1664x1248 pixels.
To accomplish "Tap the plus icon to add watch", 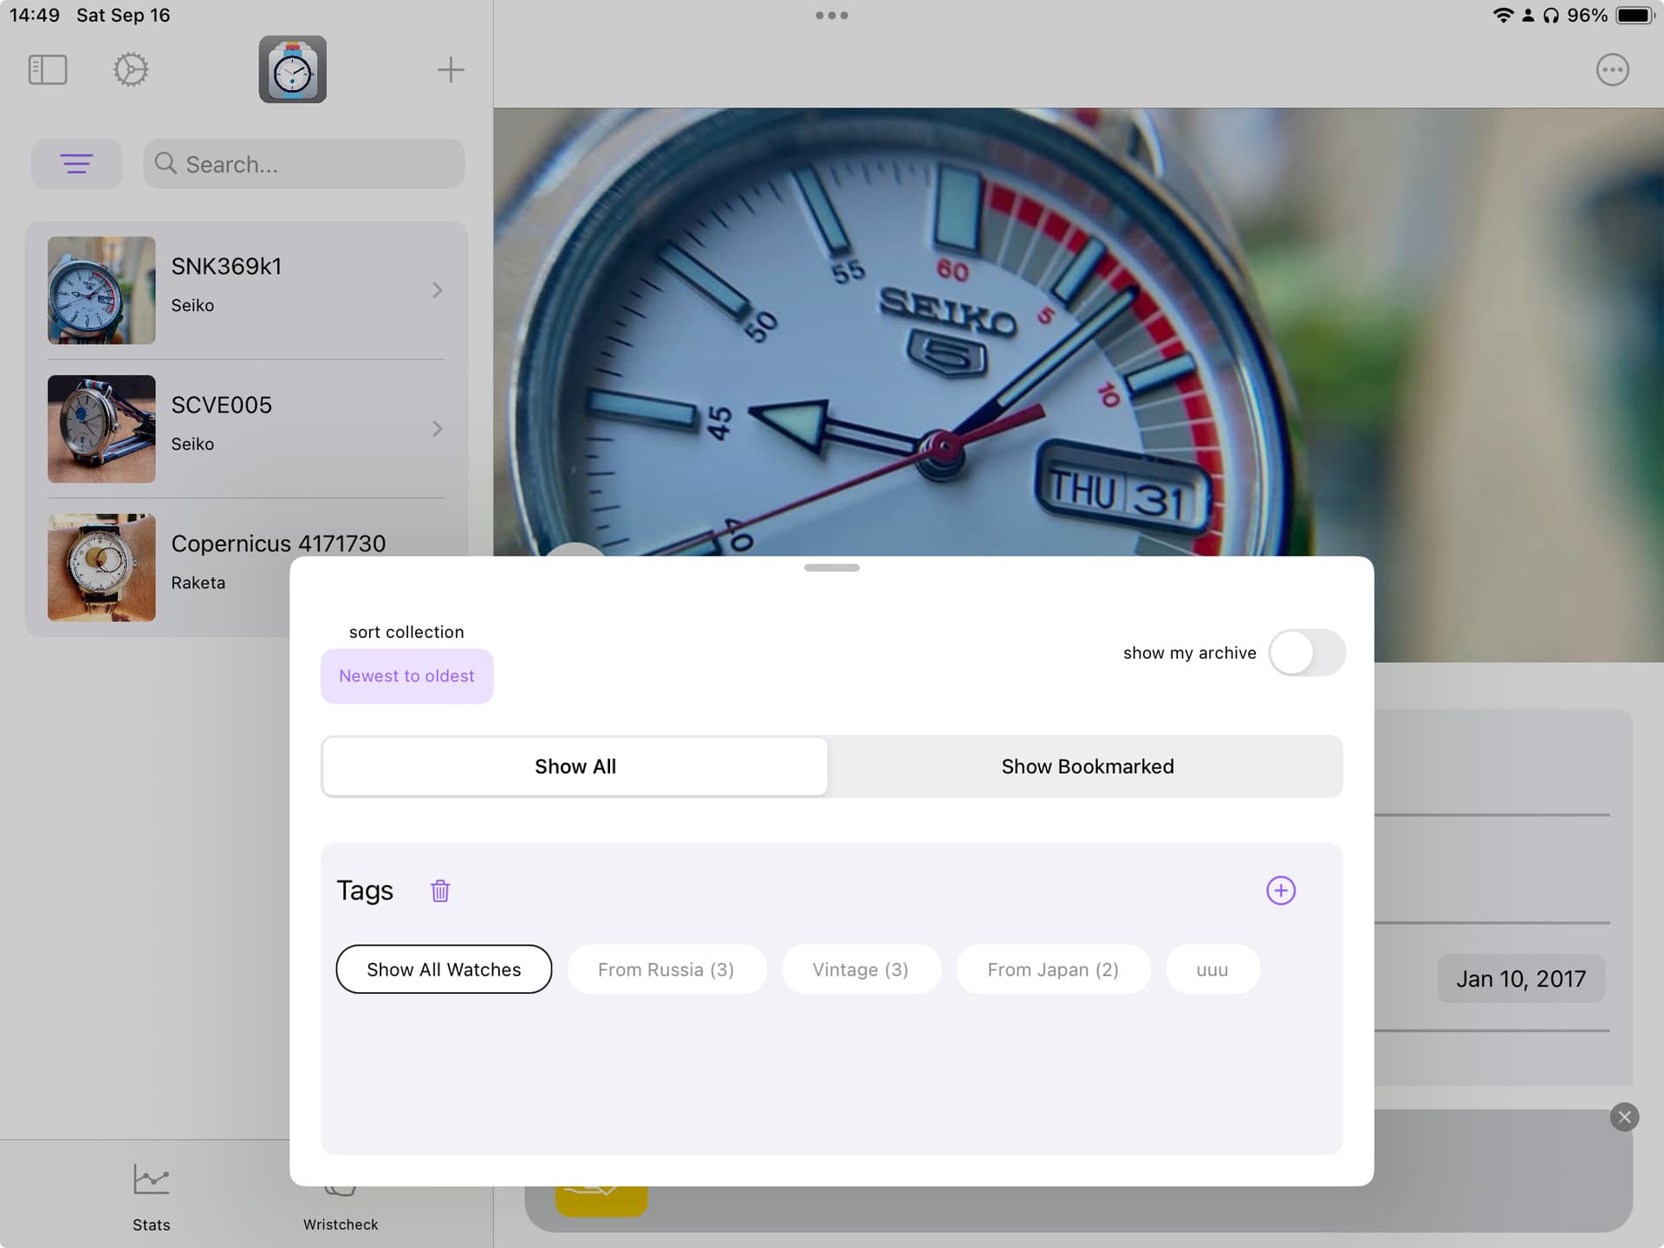I will [x=450, y=70].
